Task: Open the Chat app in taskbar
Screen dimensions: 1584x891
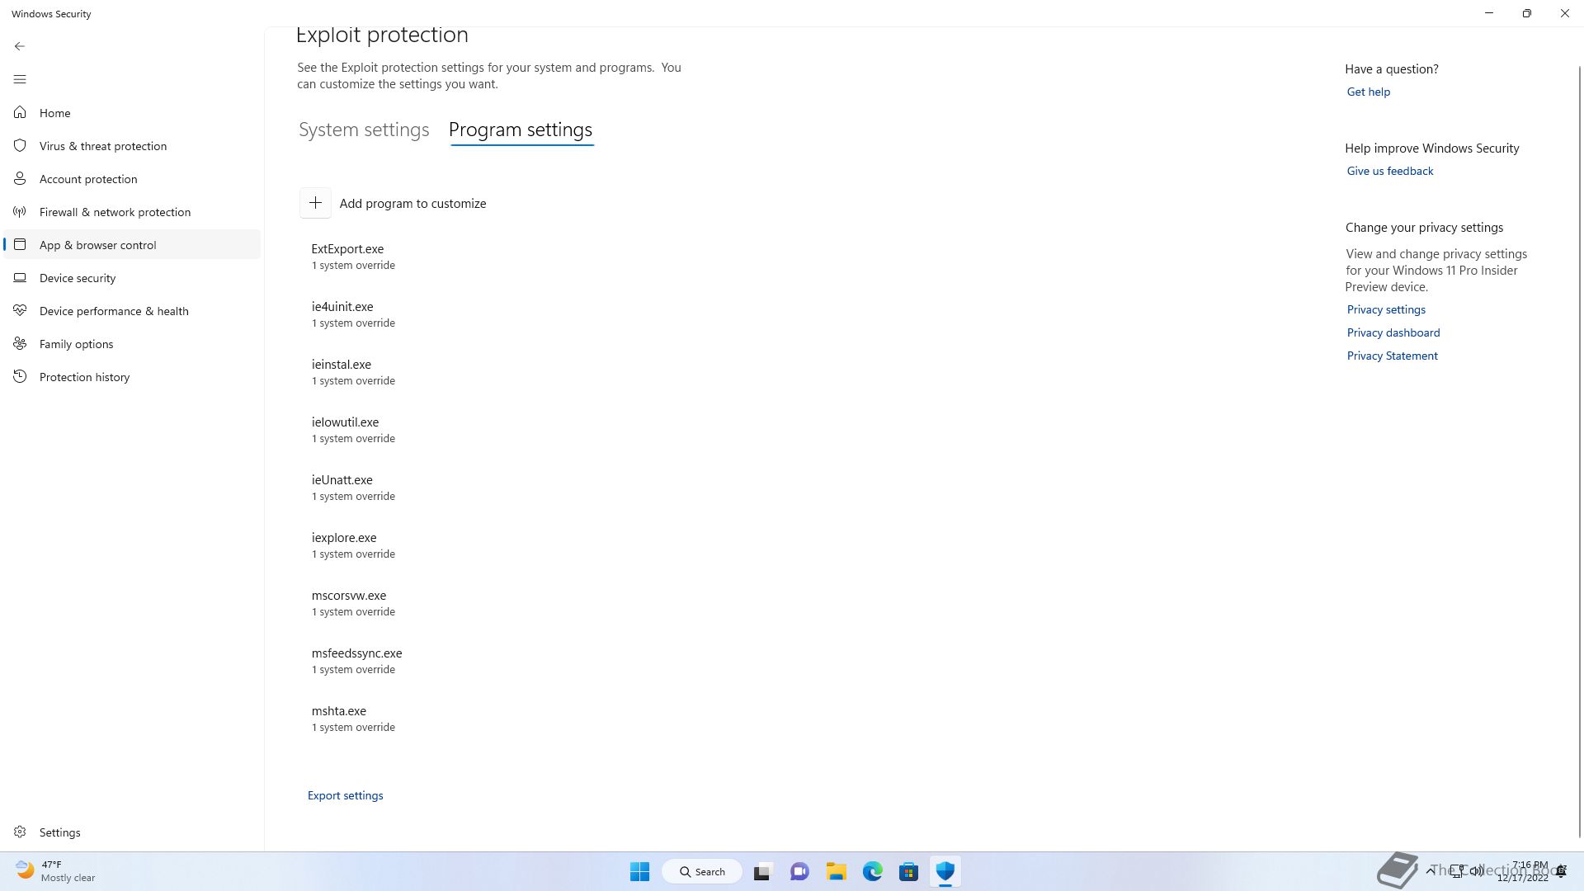Action: 799,871
